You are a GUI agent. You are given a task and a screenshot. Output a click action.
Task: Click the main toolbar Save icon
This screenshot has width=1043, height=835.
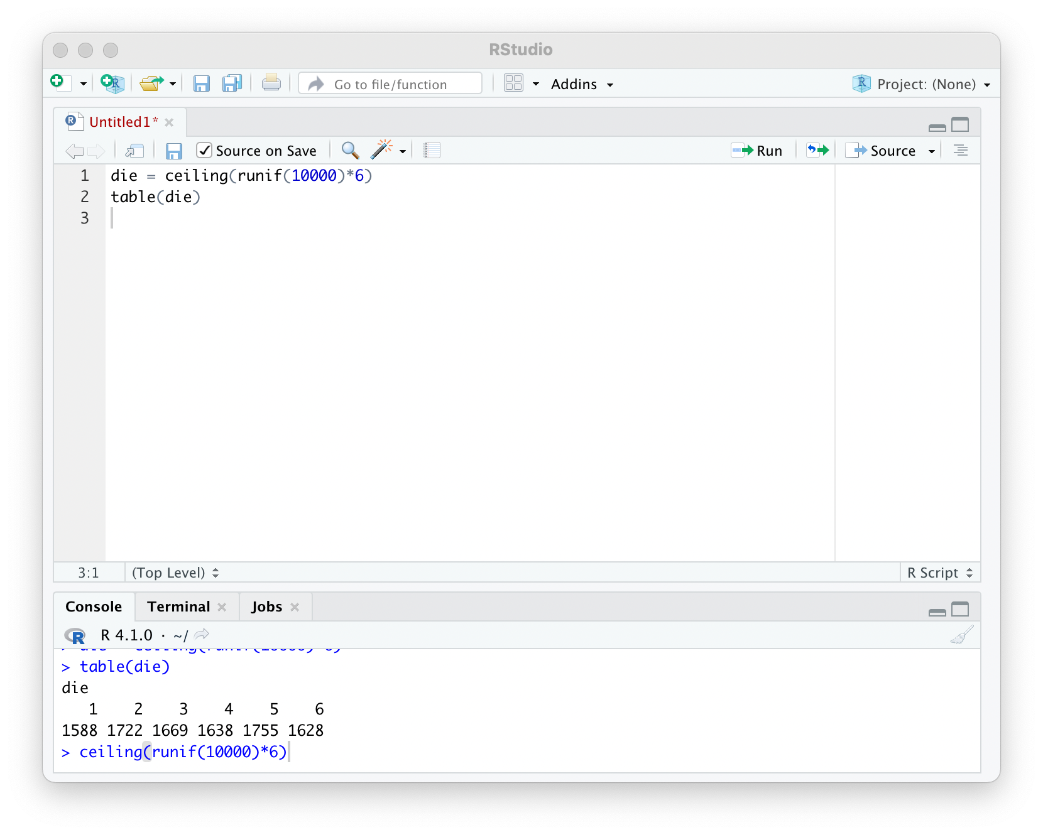click(201, 83)
